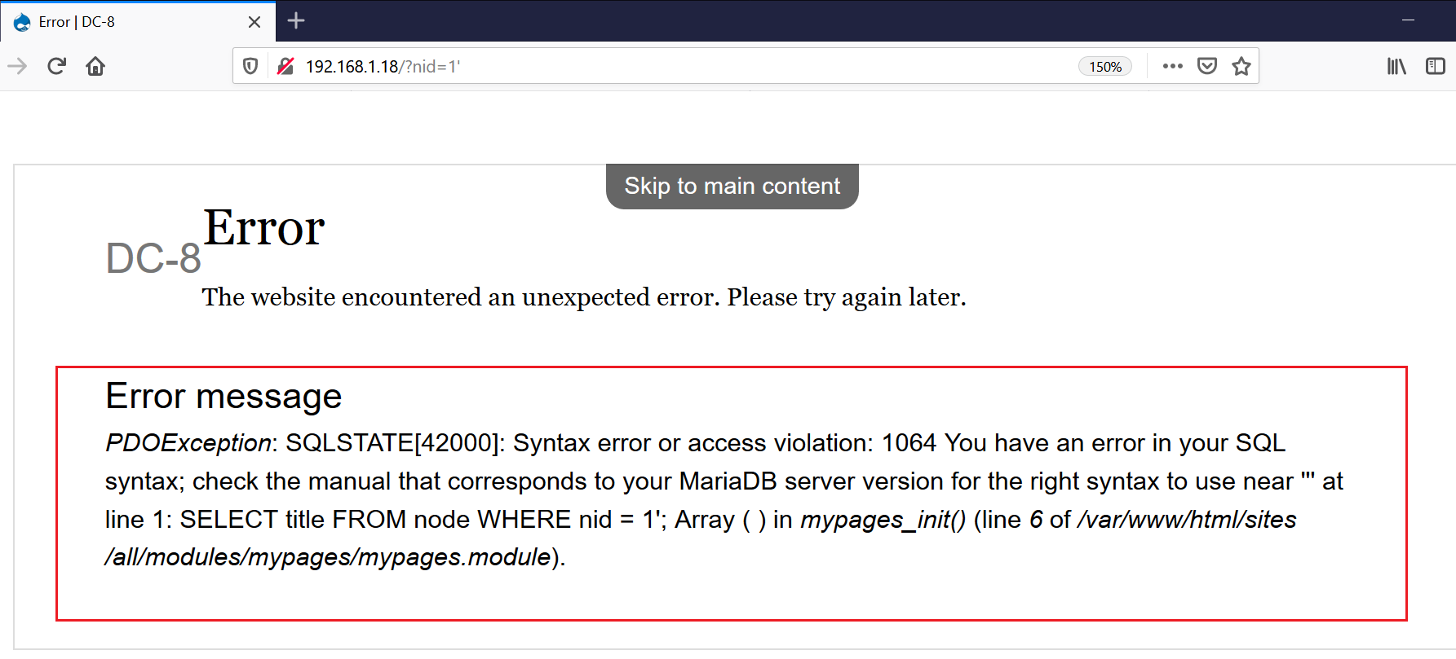The width and height of the screenshot is (1456, 659).
Task: Go to the browser home page
Action: tap(95, 66)
